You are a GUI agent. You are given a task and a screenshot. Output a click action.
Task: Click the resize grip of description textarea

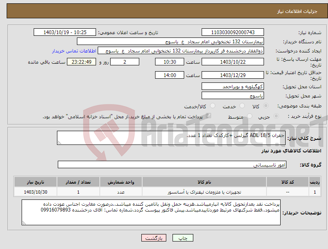coord(59,142)
